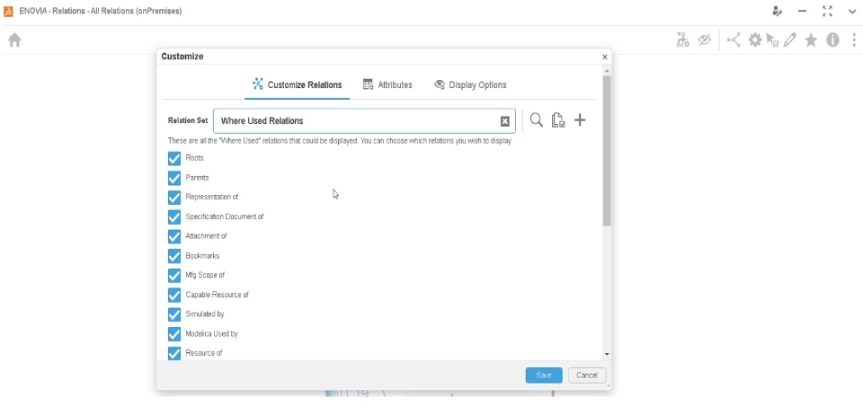Open the settings gear in toolbar

(x=755, y=40)
